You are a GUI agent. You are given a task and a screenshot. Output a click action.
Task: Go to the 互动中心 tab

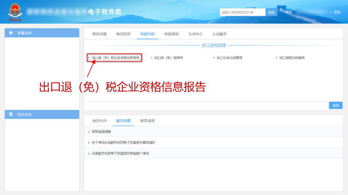195,34
